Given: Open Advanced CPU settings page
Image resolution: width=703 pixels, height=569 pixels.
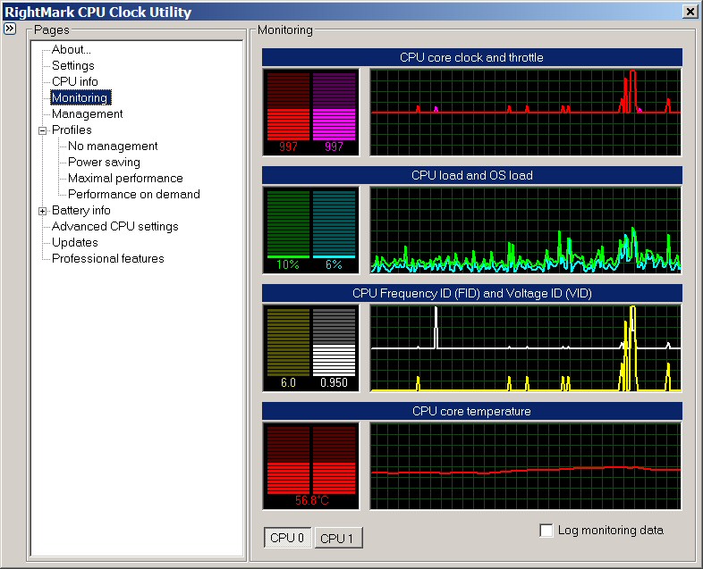Looking at the screenshot, I should 115,227.
